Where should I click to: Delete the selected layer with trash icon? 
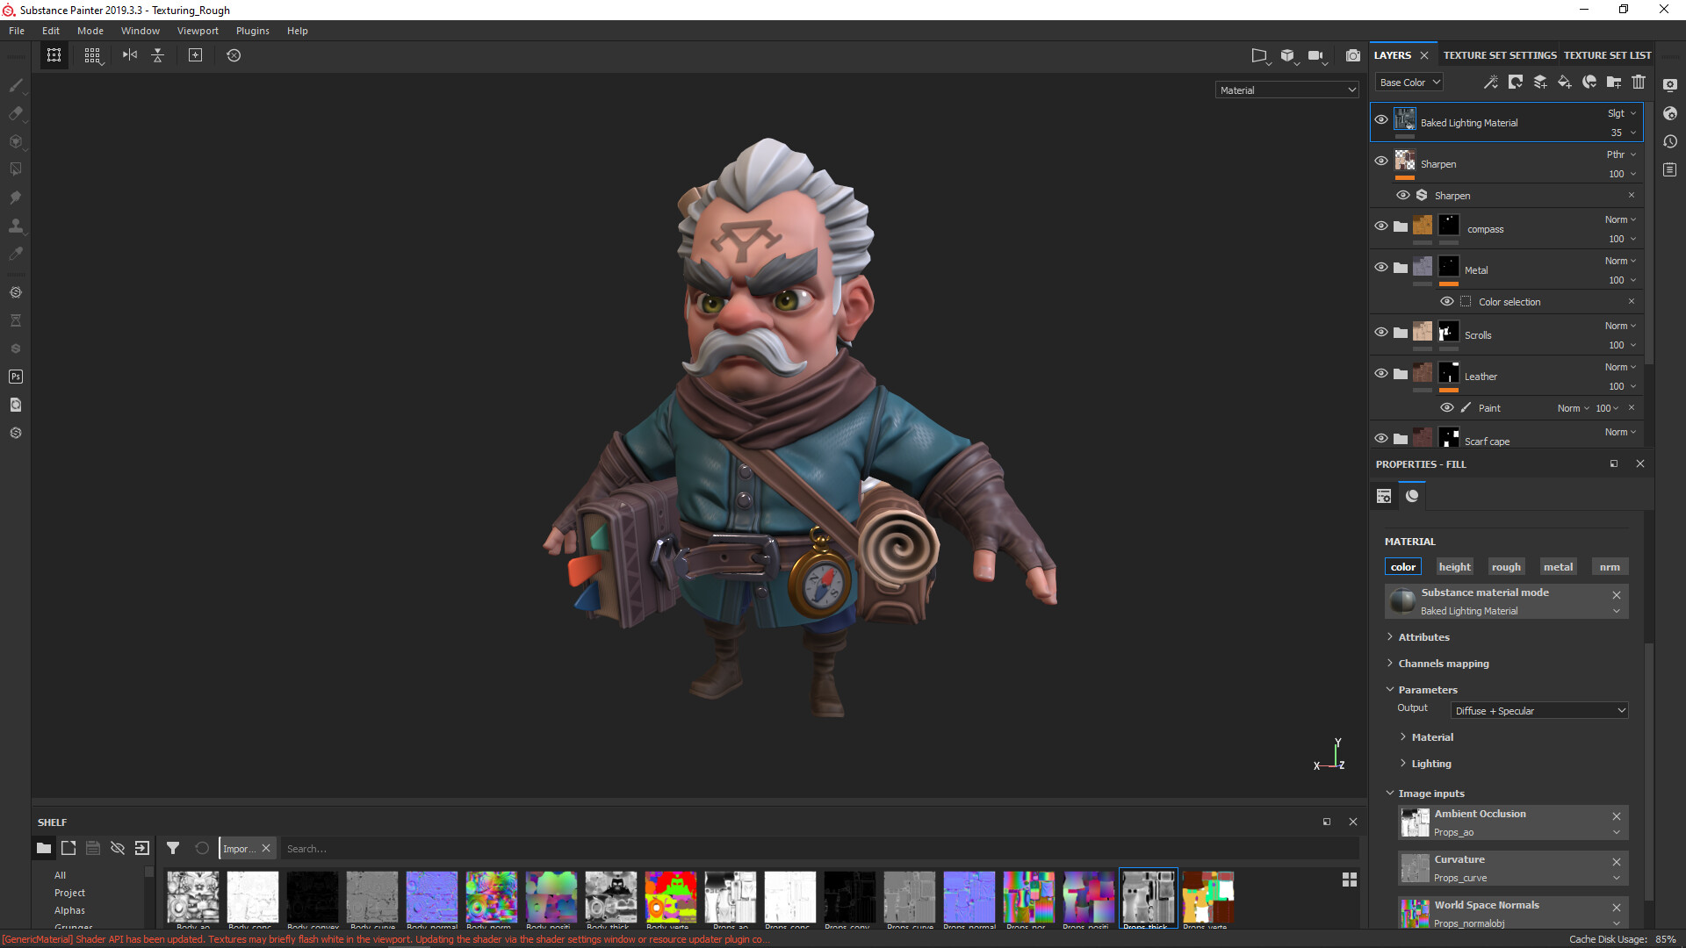tap(1639, 82)
